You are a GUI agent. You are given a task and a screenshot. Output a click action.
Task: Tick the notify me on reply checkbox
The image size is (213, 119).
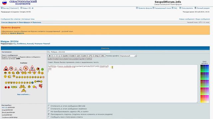pyautogui.click(x=49, y=117)
